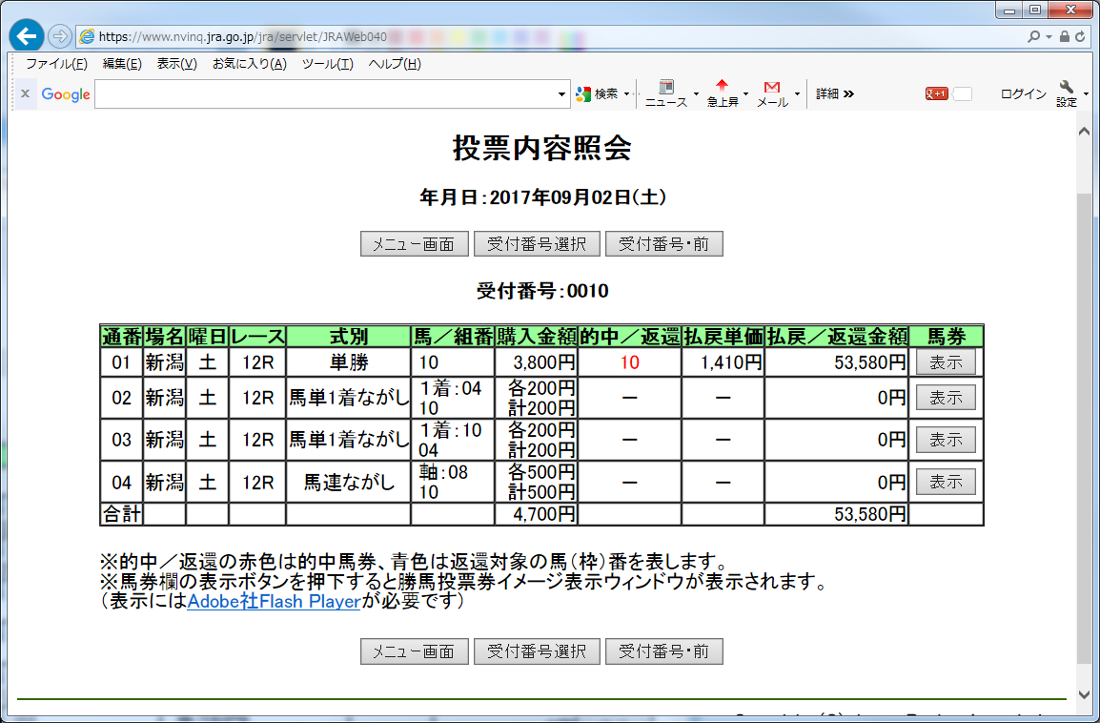
Task: Open the 編集(E) menu
Action: [x=122, y=64]
